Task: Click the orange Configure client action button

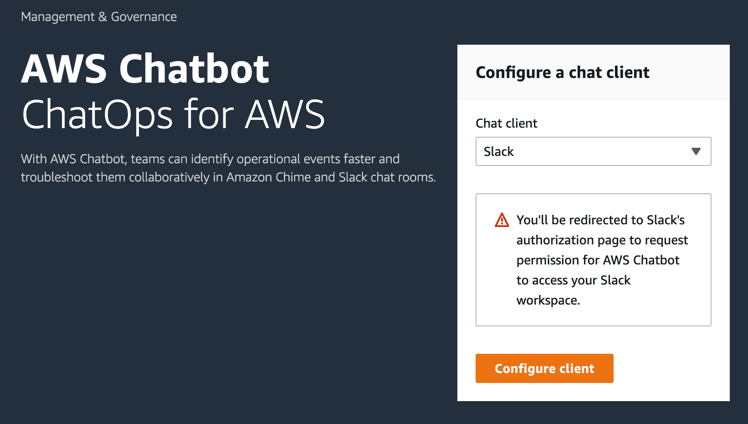Action: [x=544, y=368]
